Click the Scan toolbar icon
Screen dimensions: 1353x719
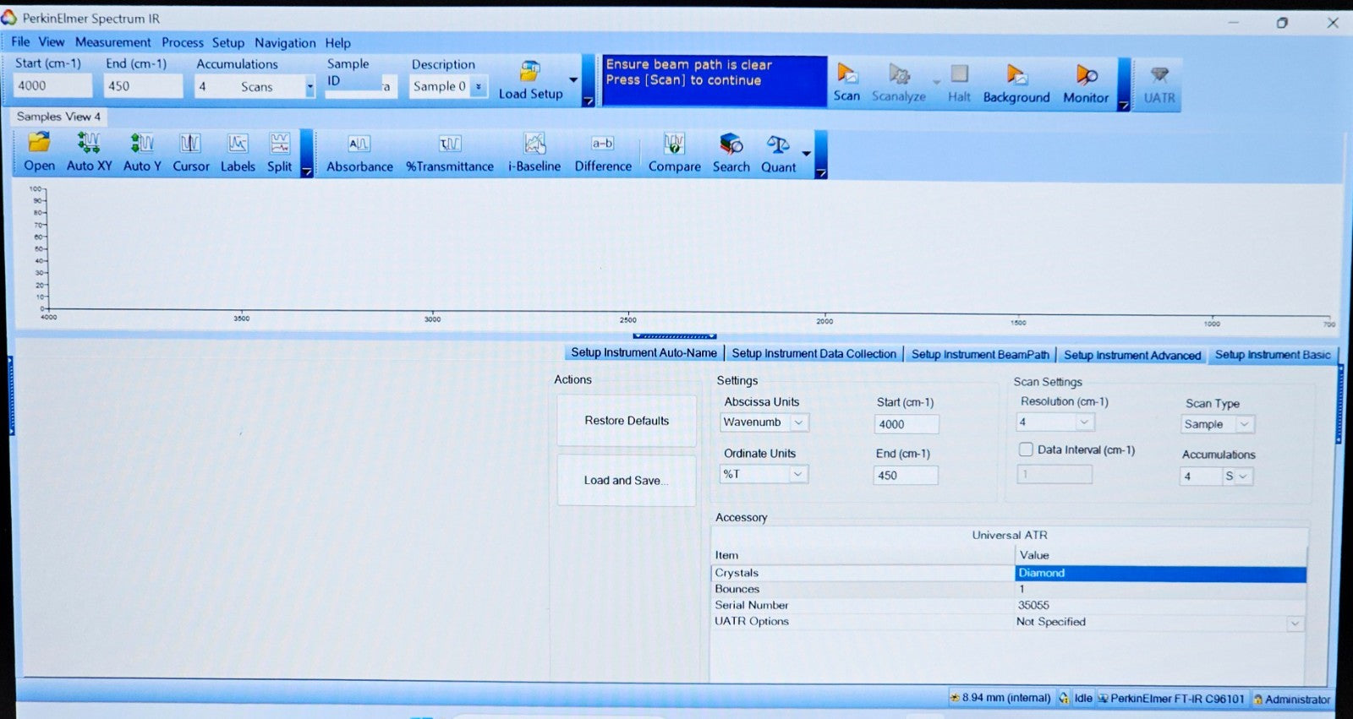pos(846,75)
